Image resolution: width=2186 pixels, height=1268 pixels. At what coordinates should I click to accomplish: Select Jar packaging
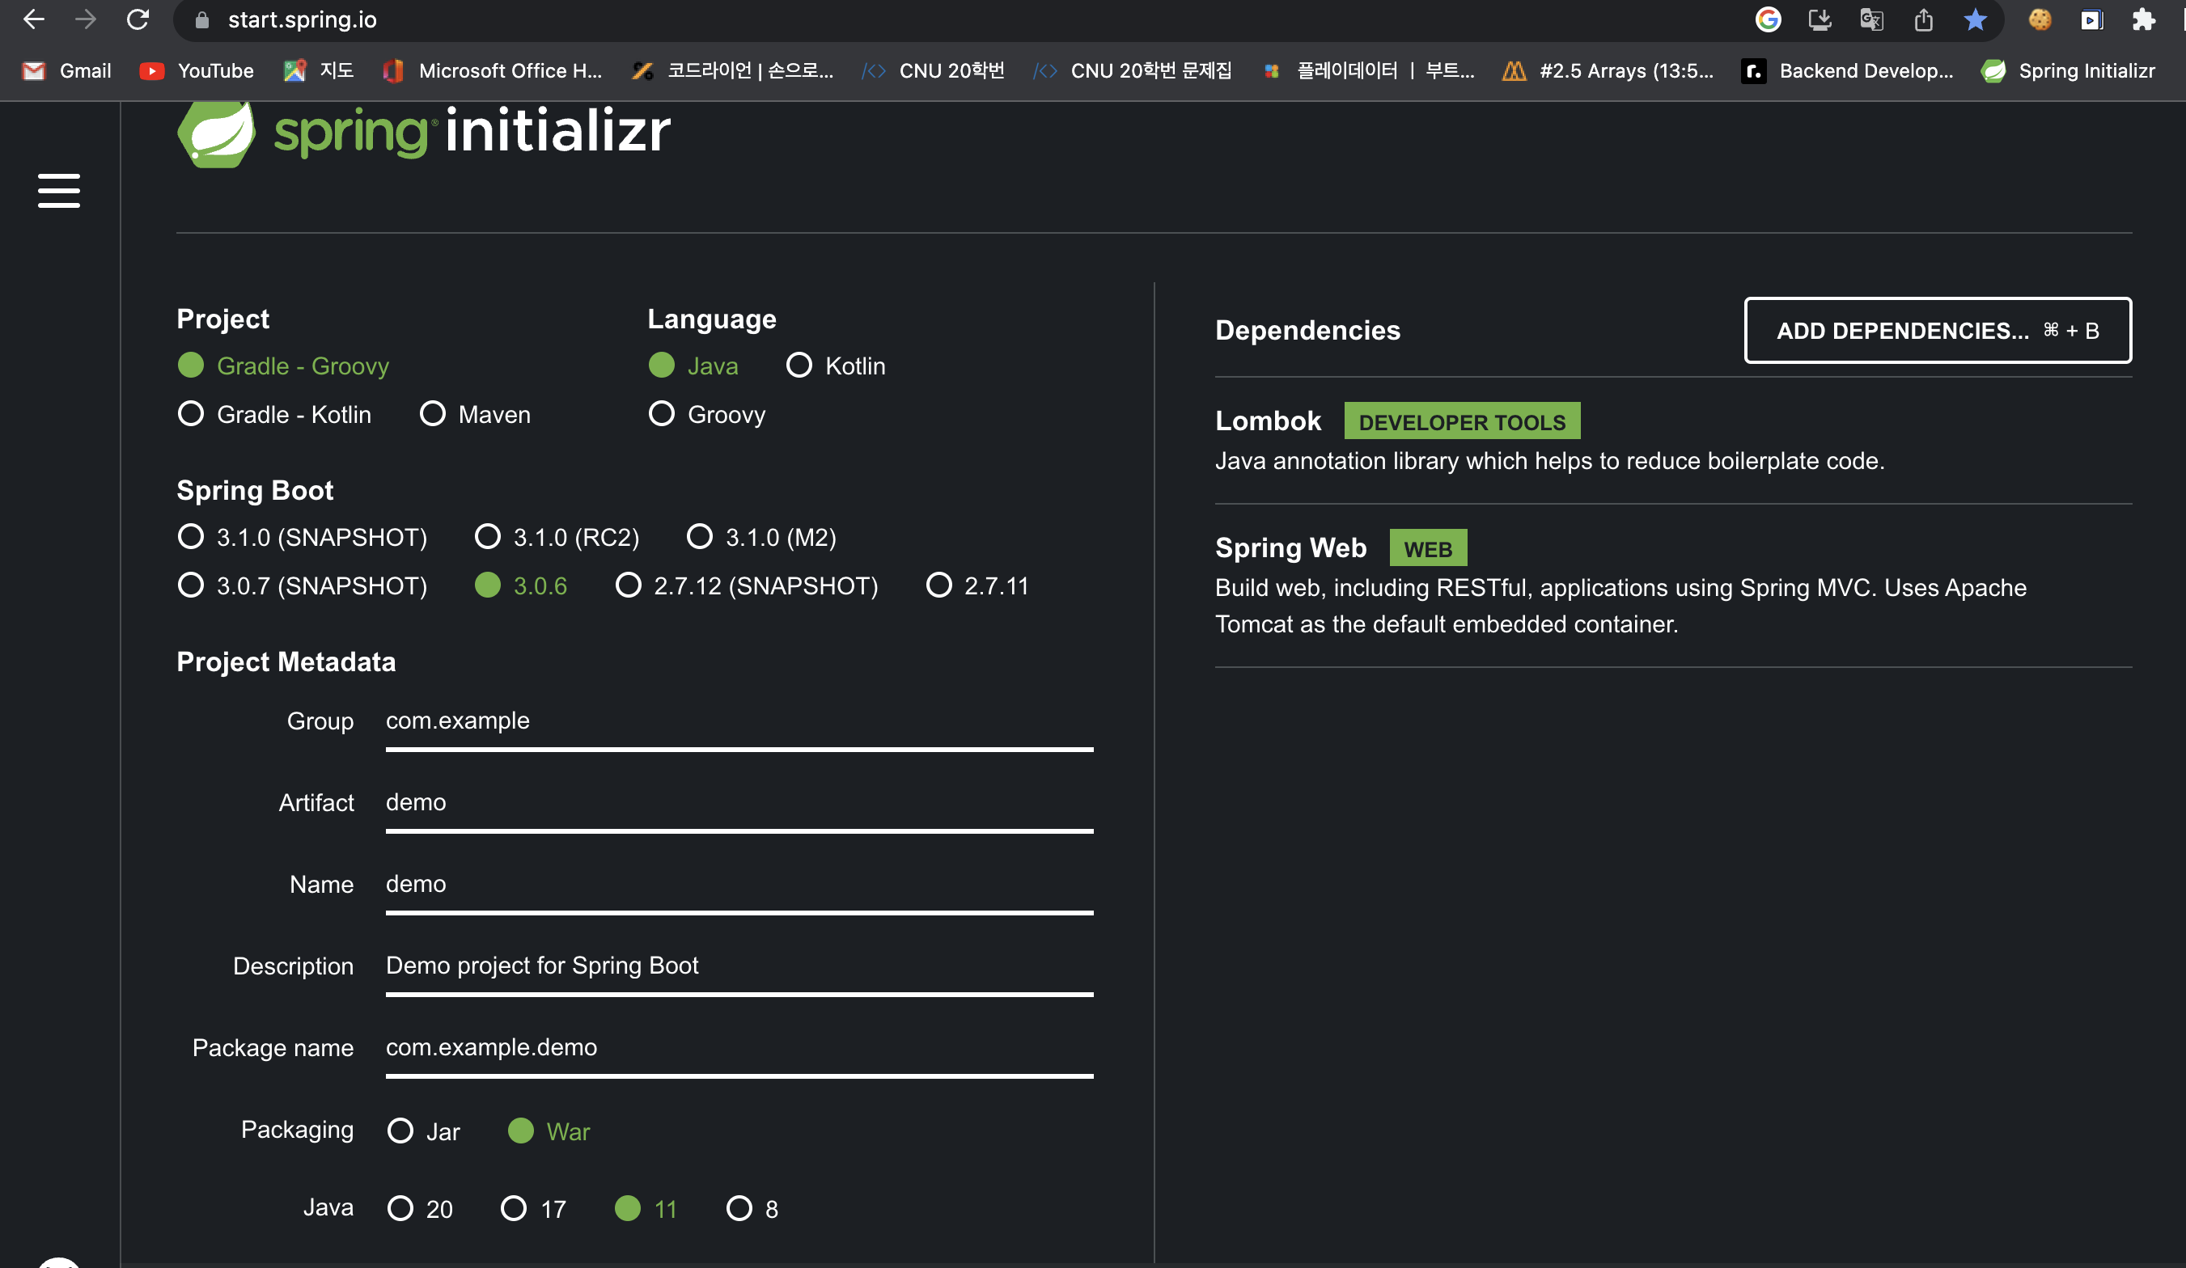[400, 1131]
